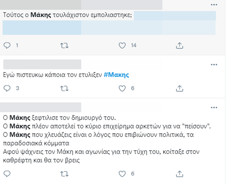Reply to the 'ξεφτιλισε τον δημιουργό' tweet
Image resolution: width=230 pixels, height=184 pixels.
(7, 174)
